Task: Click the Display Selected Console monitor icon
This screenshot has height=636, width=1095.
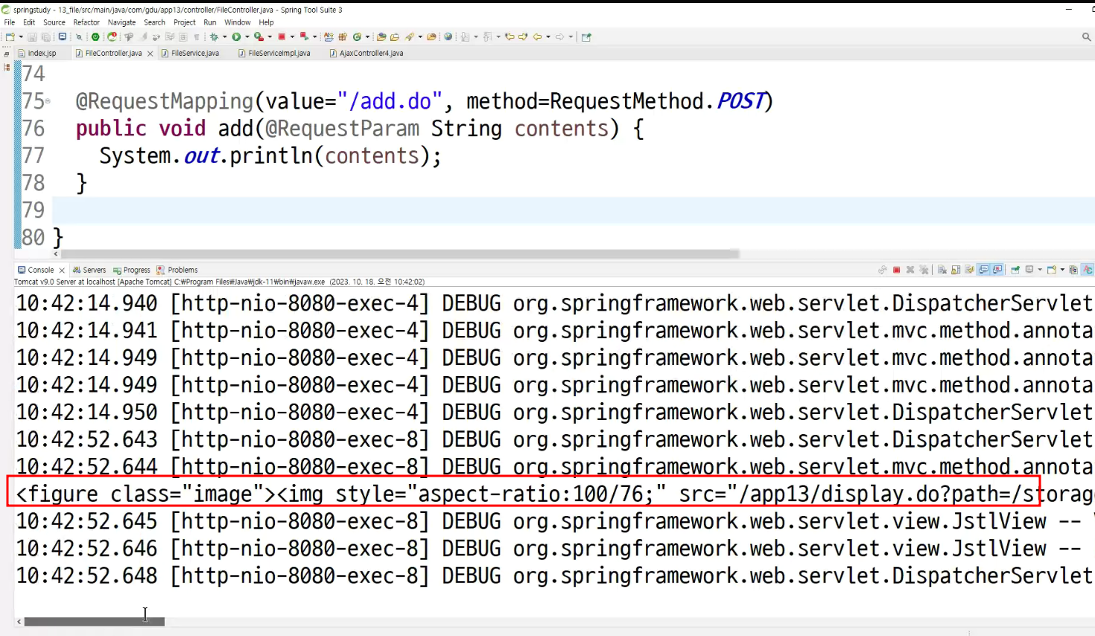Action: click(1029, 270)
